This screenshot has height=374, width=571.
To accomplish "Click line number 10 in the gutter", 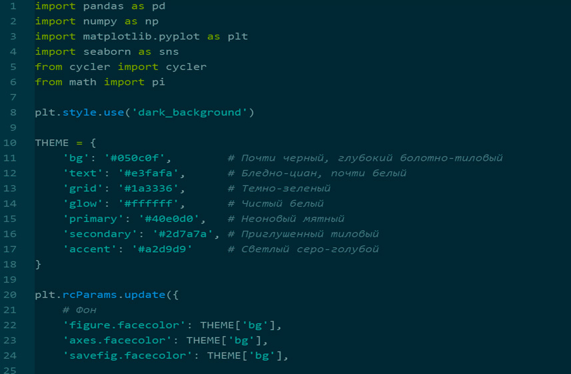I will (10, 143).
